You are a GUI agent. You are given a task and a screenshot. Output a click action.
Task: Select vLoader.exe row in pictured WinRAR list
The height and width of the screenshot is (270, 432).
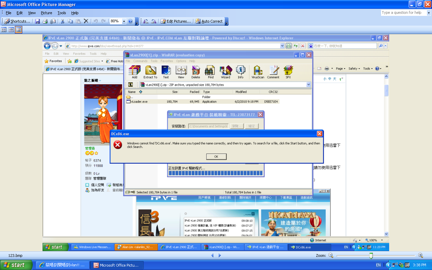coord(202,102)
